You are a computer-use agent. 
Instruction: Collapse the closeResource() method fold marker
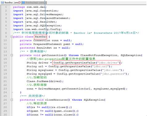point(12,100)
